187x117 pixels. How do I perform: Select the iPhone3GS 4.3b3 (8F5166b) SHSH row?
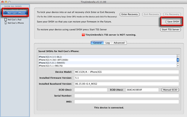107,60
